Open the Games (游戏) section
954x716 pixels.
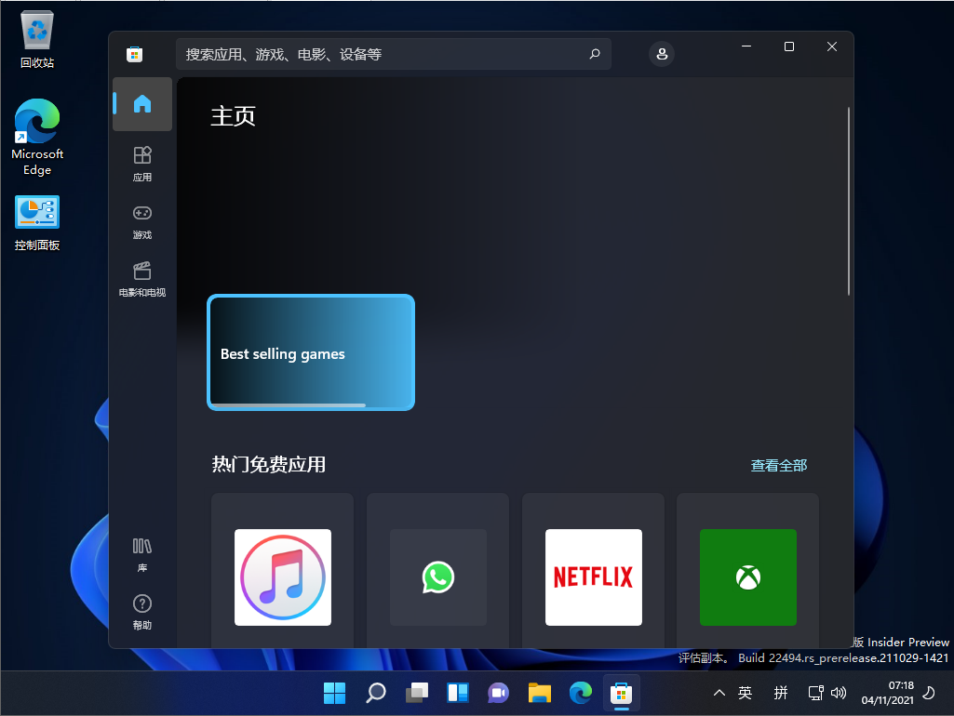(x=142, y=222)
